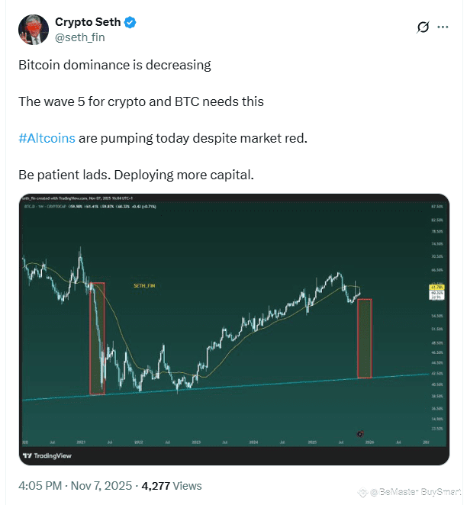The width and height of the screenshot is (467, 505).
Task: Click the small round icon near the chart's time axis
Action: (x=360, y=433)
